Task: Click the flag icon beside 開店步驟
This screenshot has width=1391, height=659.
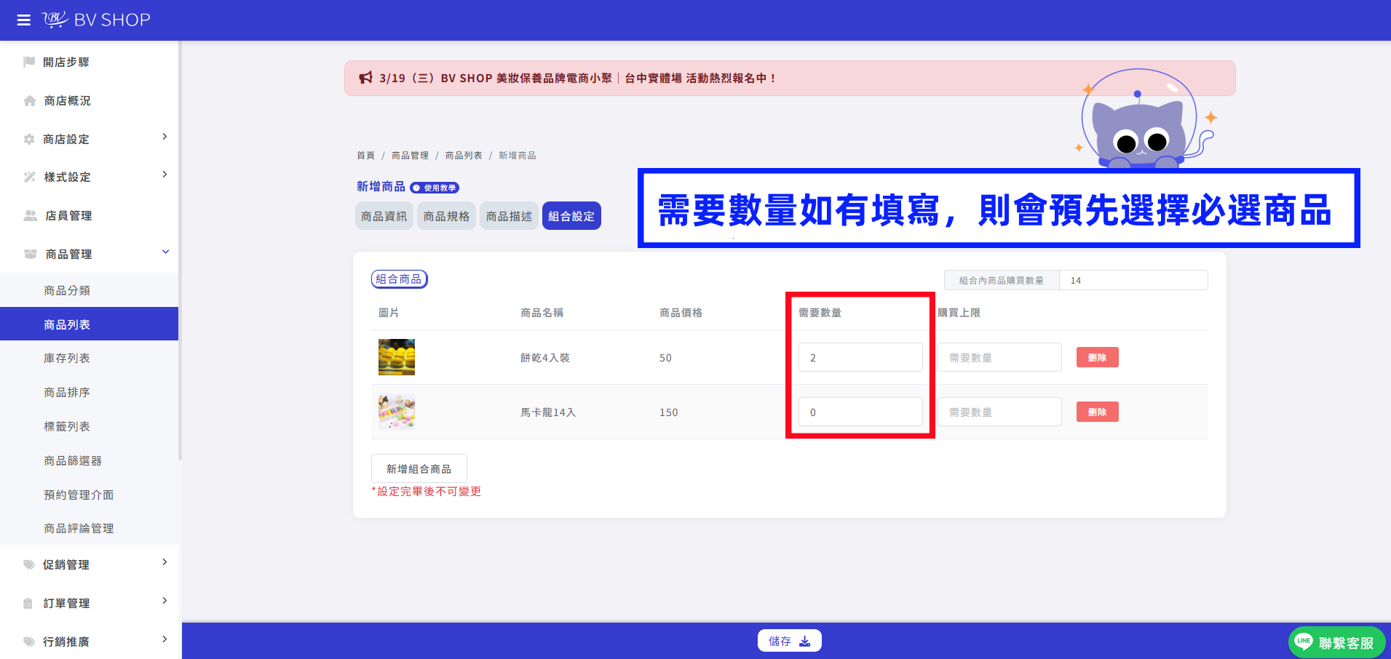Action: 29,62
